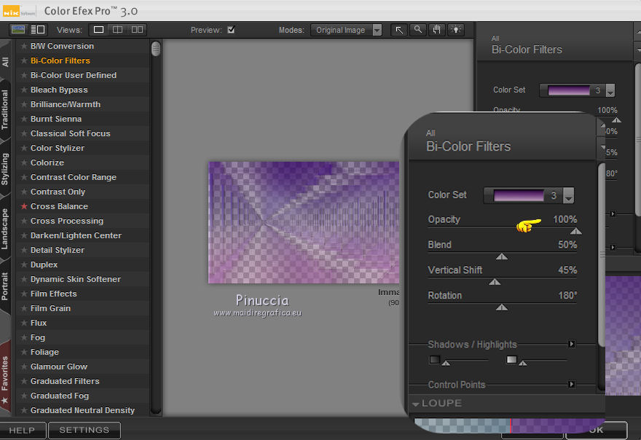Screen dimensions: 641x440
Task: Switch to single image view
Action: pos(98,29)
